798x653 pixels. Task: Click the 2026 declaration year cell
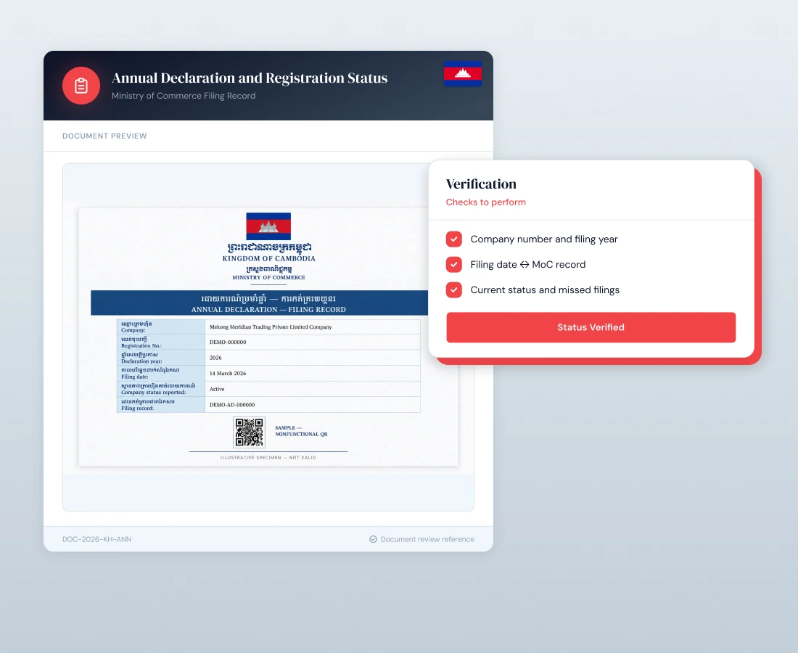tap(313, 358)
